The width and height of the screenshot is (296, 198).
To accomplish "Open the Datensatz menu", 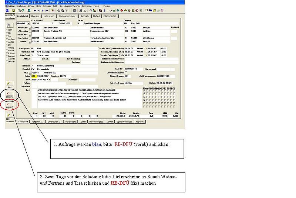I will [47, 6].
